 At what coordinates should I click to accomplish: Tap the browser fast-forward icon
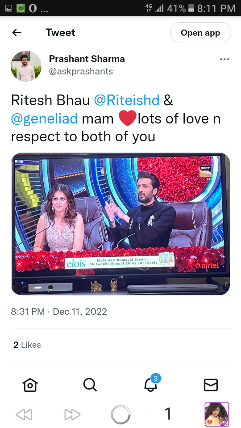[x=72, y=415]
